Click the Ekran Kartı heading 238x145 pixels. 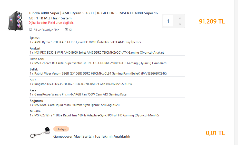click(x=37, y=59)
